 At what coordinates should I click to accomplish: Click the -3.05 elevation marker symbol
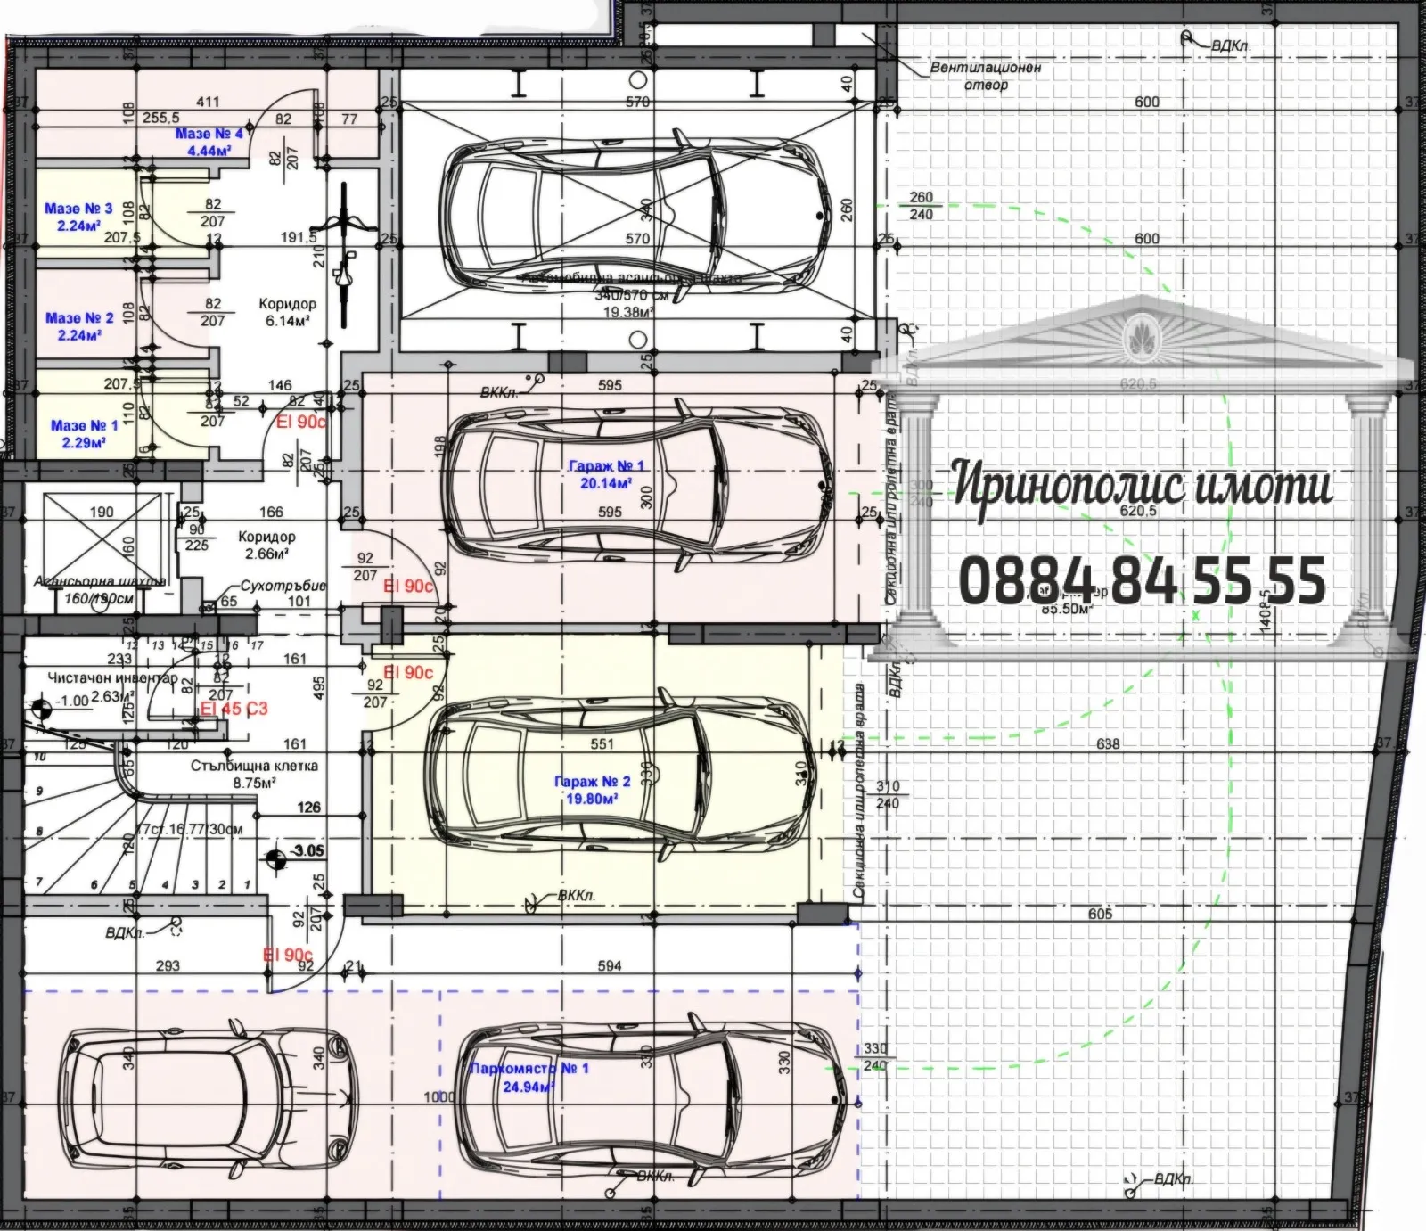[275, 858]
